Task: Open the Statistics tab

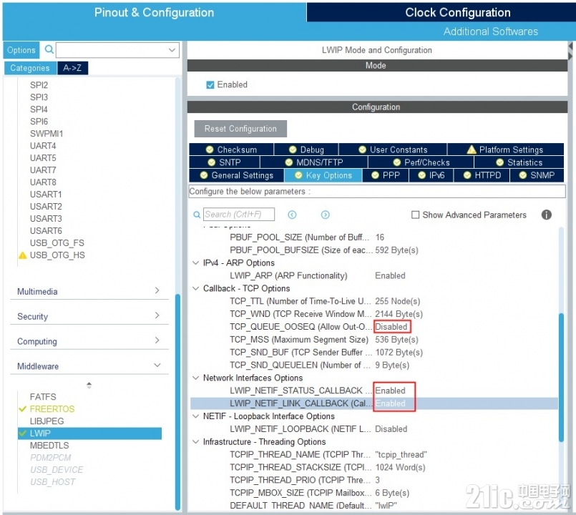Action: [519, 162]
